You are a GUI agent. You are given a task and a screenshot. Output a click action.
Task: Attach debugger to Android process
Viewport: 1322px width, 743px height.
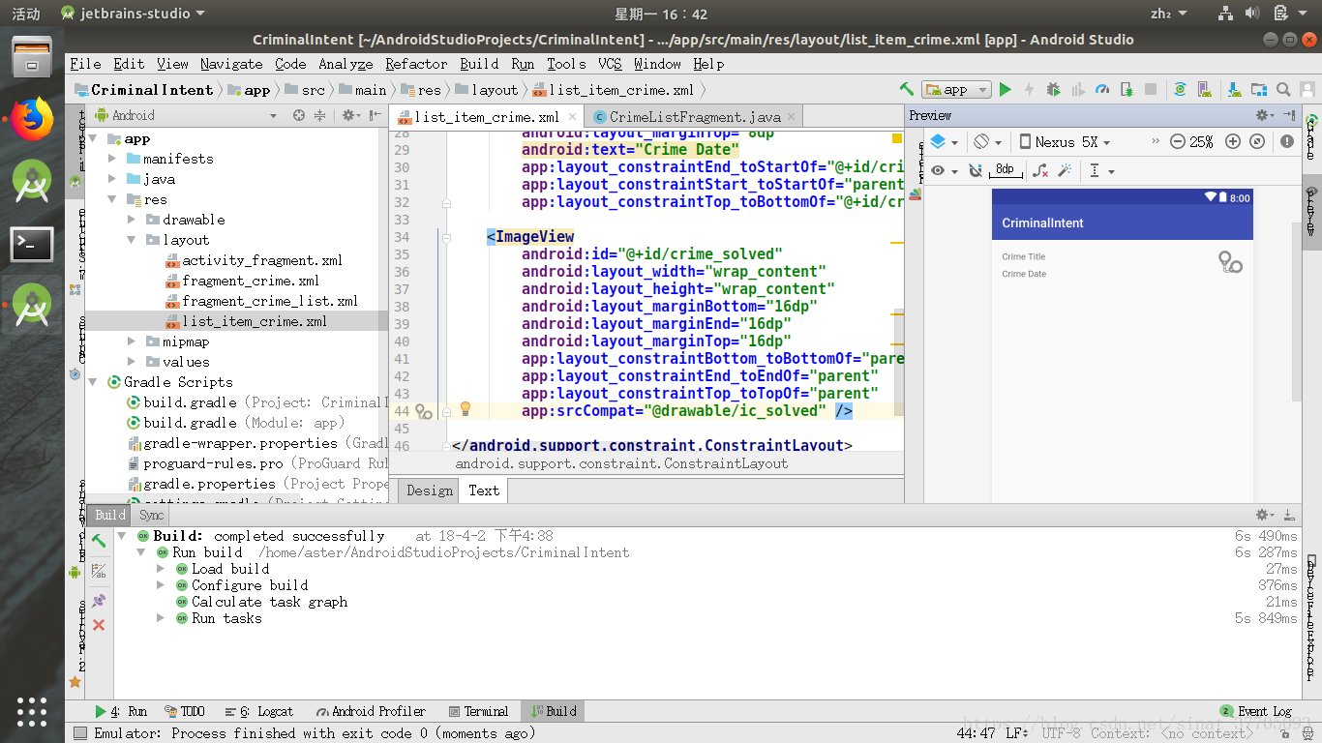[x=1127, y=89]
